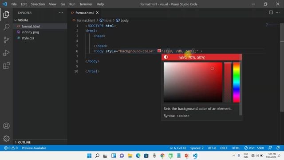Open the Explorer view in activity bar
The image size is (284, 160).
coord(6,14)
